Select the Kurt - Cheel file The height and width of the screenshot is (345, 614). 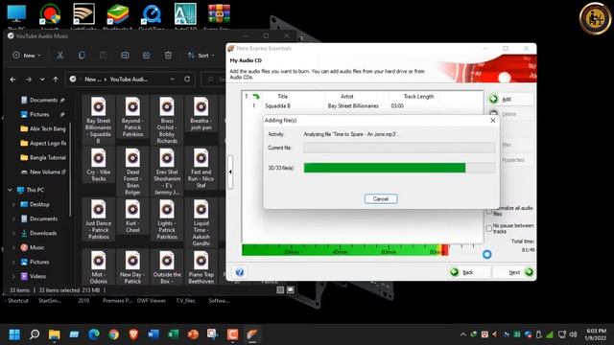point(132,216)
